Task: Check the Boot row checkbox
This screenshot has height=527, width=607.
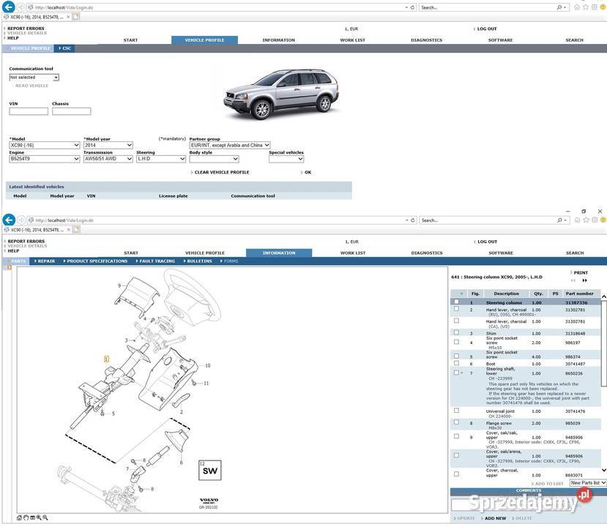Action: [x=456, y=363]
